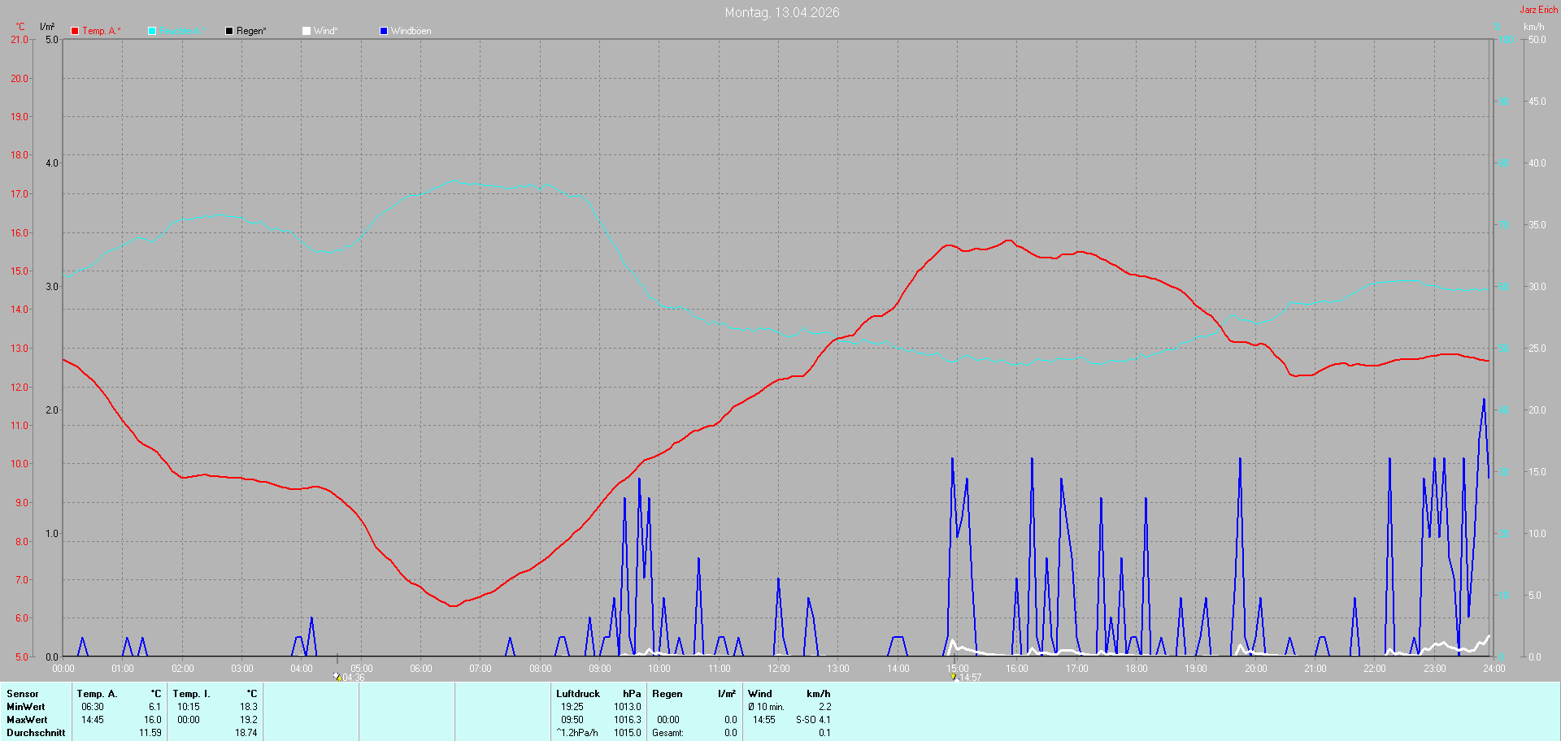The height and width of the screenshot is (741, 1561).
Task: Click the 'Jarz Erich' author text
Action: point(1539,10)
